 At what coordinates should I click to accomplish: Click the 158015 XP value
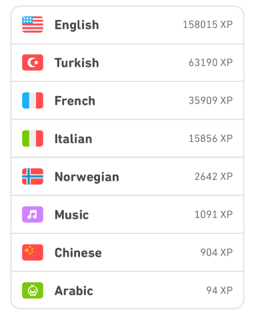click(208, 25)
